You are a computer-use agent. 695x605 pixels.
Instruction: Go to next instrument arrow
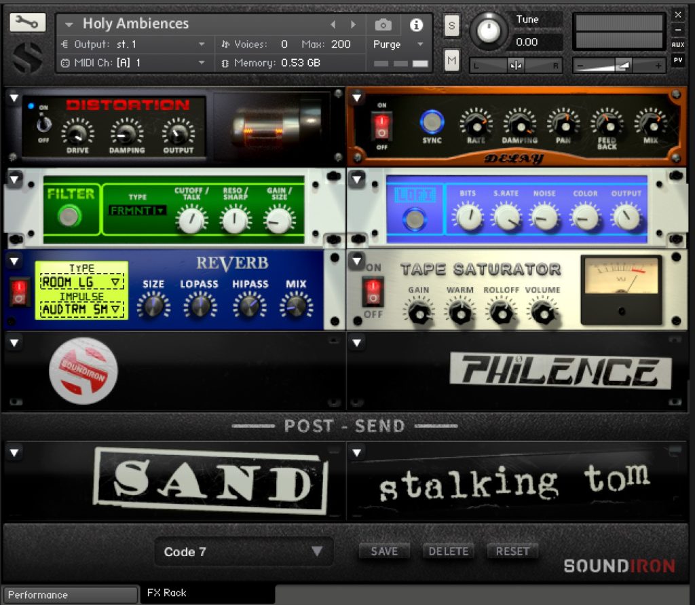point(353,25)
